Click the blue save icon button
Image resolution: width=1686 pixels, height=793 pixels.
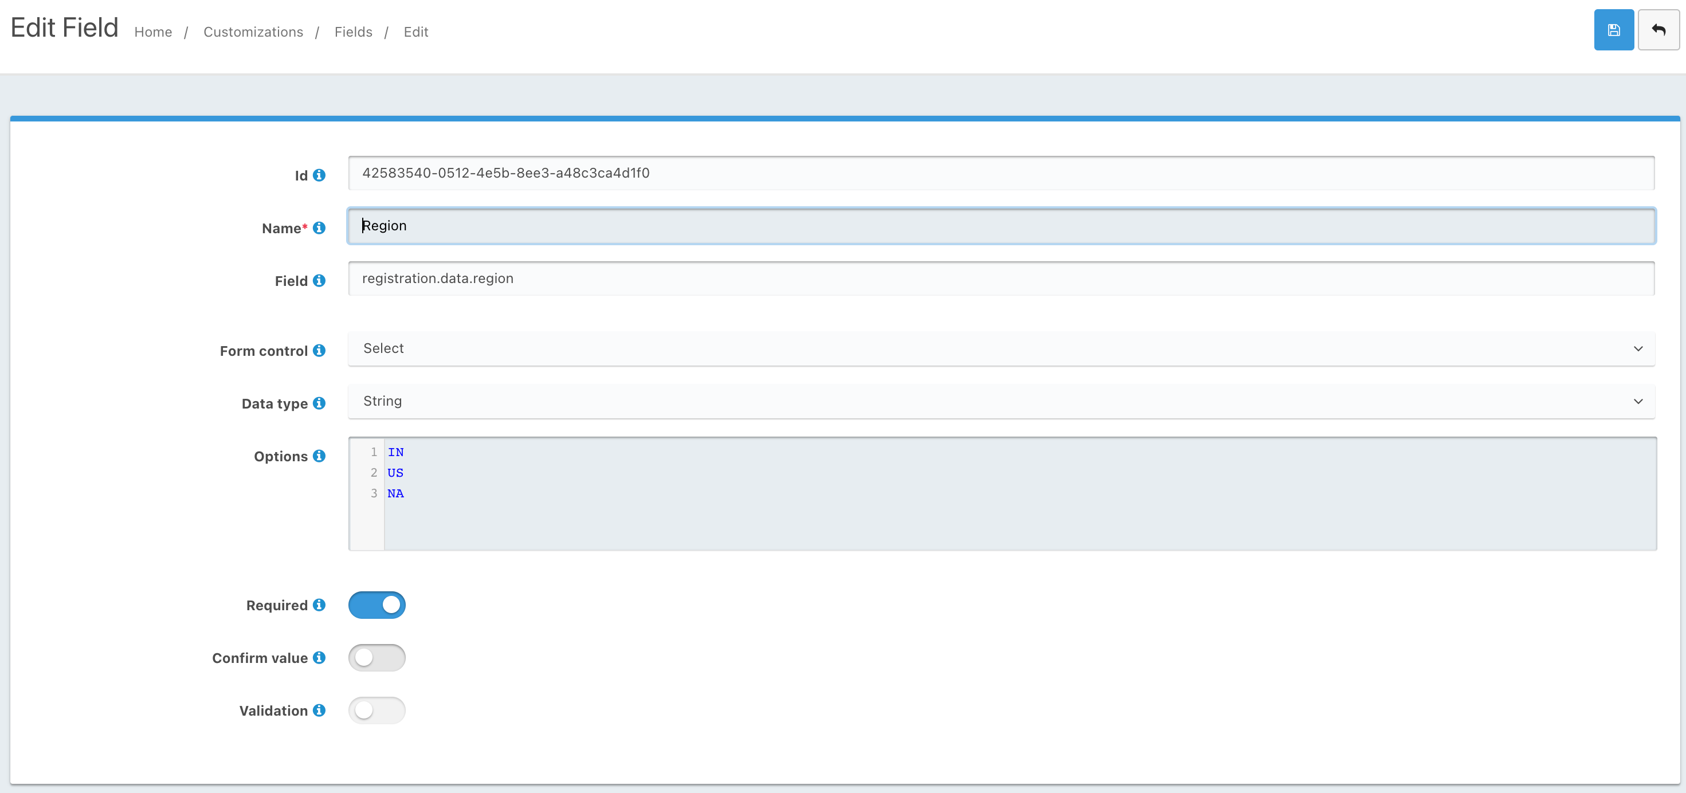coord(1613,30)
